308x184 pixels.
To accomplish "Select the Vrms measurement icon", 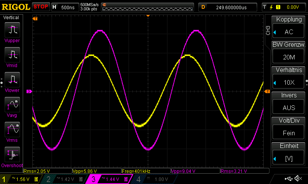I will [x=12, y=130].
